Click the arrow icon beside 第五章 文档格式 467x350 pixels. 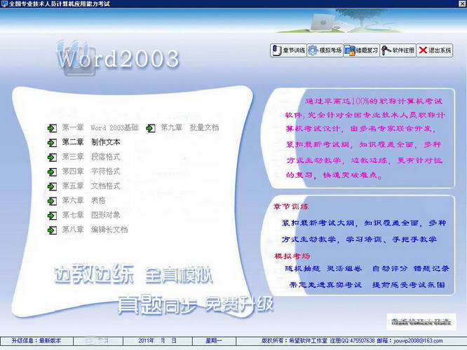coord(52,186)
